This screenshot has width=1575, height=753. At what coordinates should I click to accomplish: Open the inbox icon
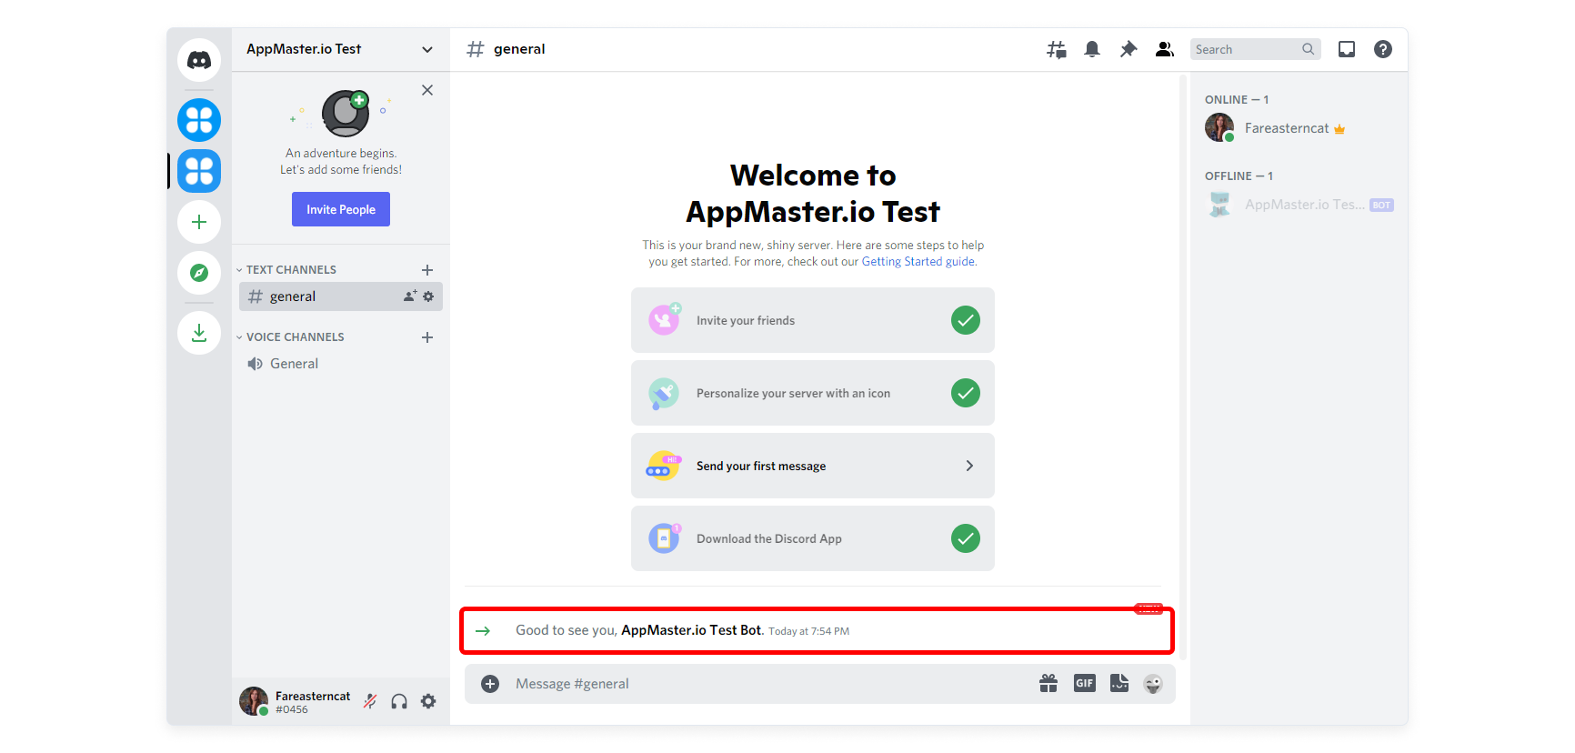point(1347,49)
